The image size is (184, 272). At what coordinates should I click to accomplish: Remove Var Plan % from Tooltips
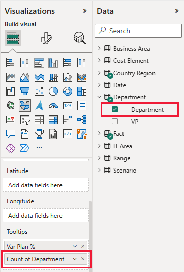pyautogui.click(x=83, y=246)
